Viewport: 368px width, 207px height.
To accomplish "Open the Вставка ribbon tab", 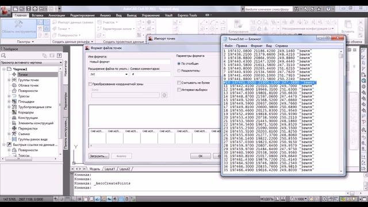I will 37,16.
